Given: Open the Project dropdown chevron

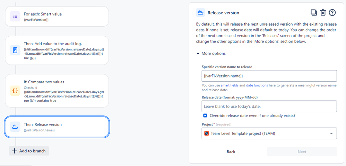Looking at the screenshot, I should (x=331, y=133).
